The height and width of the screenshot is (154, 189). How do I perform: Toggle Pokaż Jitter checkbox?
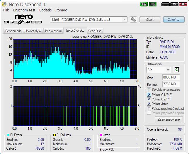[x=149, y=104]
